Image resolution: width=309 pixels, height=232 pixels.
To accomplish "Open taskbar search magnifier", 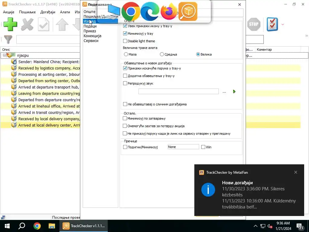I will coord(22,226).
